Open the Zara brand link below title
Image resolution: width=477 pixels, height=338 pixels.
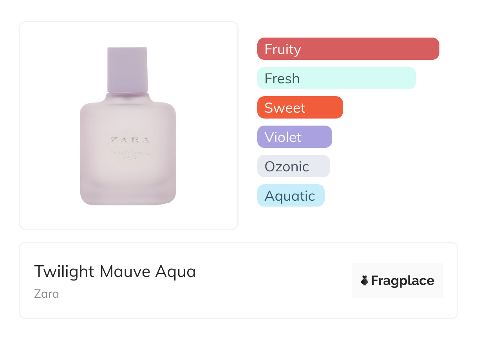pos(47,293)
